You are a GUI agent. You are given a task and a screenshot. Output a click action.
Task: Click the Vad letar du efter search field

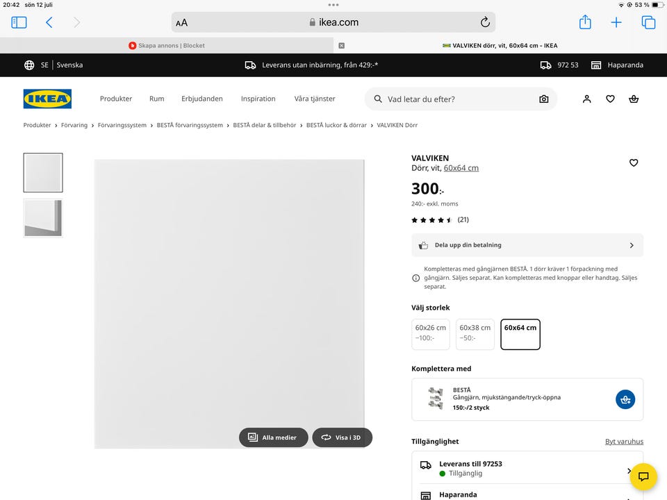click(459, 99)
